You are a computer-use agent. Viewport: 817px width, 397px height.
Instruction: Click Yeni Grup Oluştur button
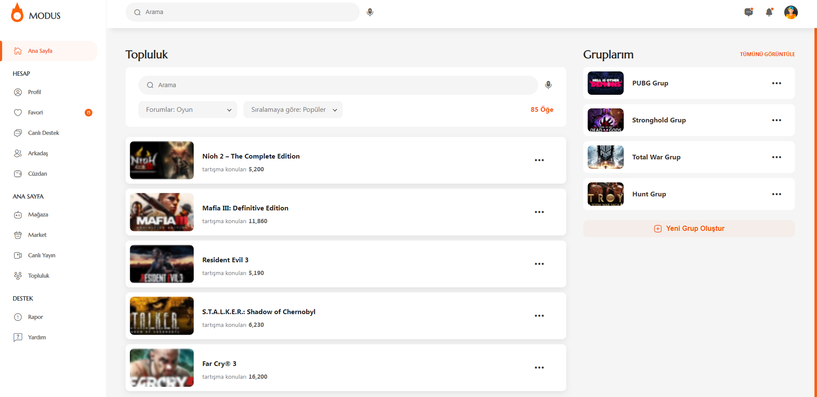[689, 229]
